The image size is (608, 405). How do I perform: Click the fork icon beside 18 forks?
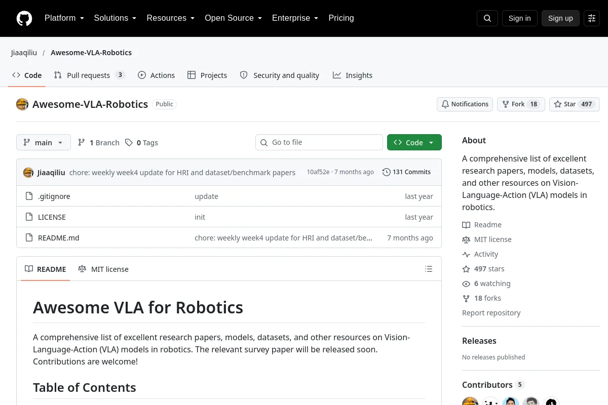466,298
